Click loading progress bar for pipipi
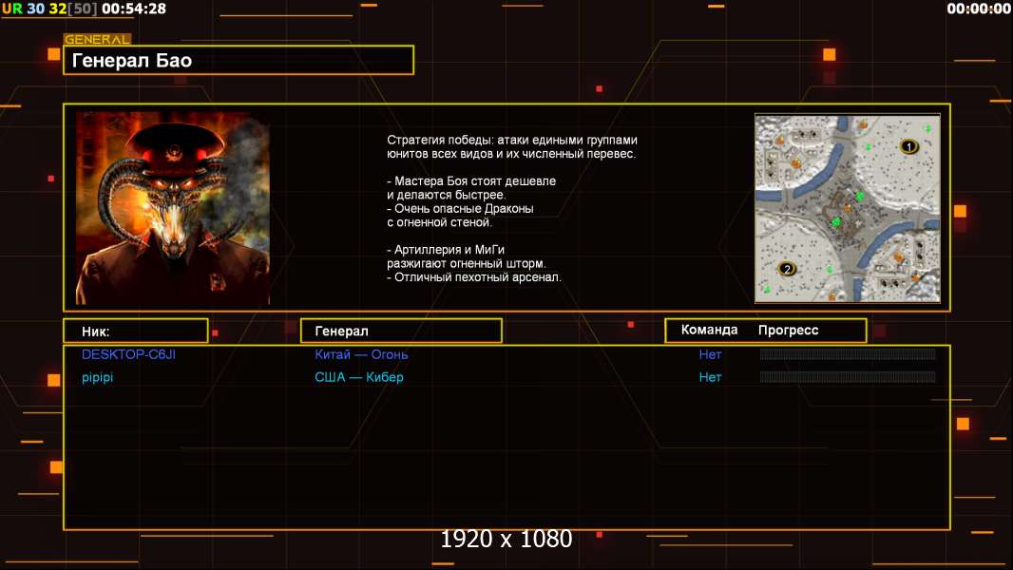 [x=848, y=376]
